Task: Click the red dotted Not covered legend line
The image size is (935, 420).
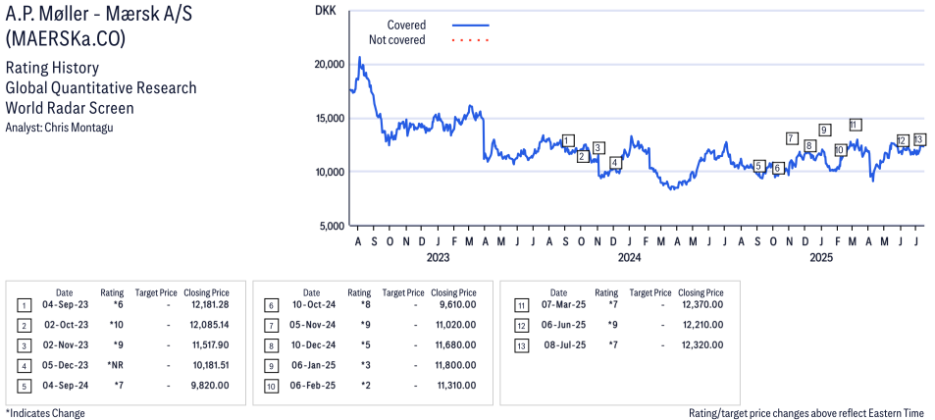Action: tap(471, 40)
